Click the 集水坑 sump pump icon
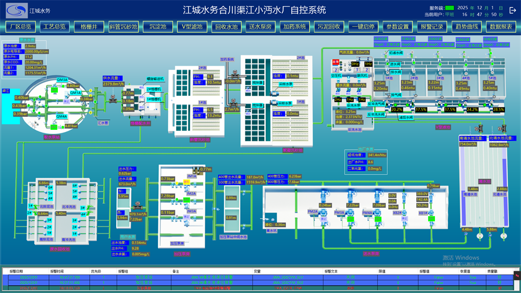 pos(267,219)
